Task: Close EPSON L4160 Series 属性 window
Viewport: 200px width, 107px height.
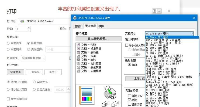Action: point(194,18)
